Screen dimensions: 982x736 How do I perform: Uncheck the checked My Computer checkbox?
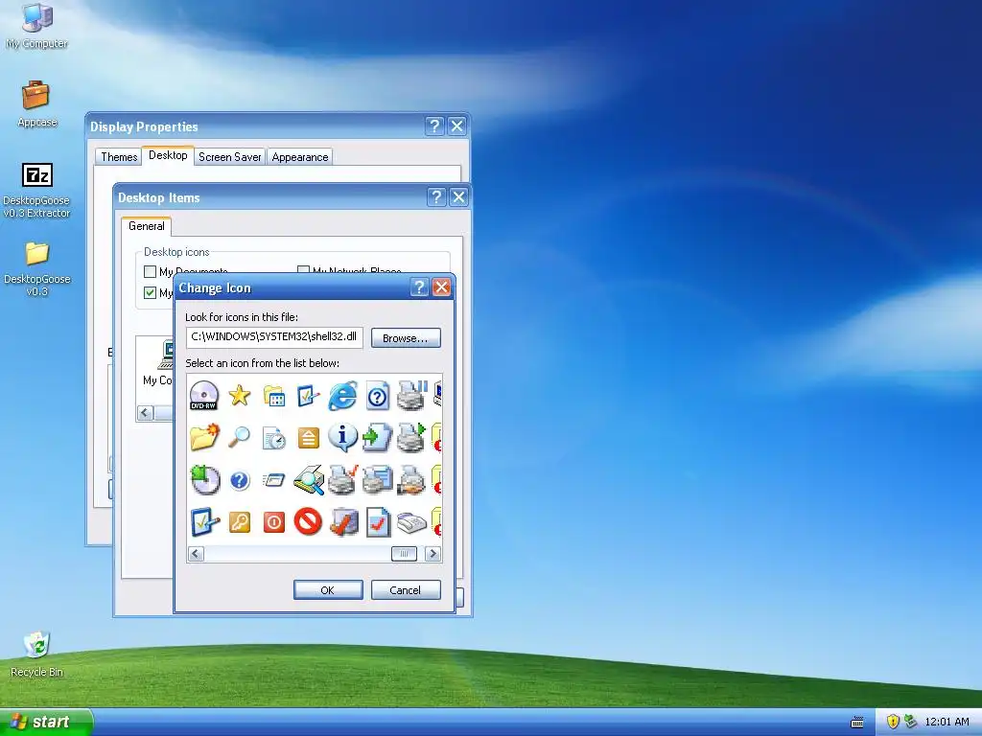point(150,292)
